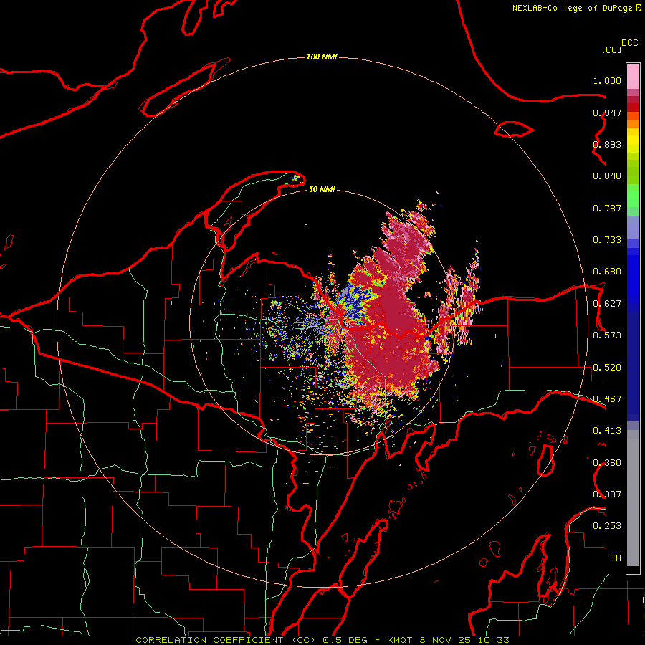Select the 0.787 scale value
The width and height of the screenshot is (645, 645).
(607, 208)
